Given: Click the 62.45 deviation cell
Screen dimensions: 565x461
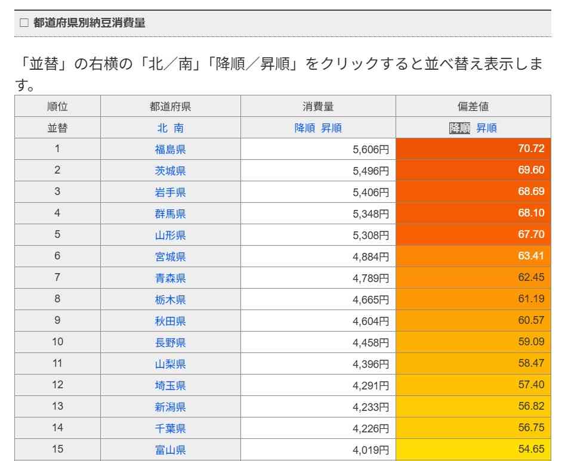Looking at the screenshot, I should click(x=473, y=278).
